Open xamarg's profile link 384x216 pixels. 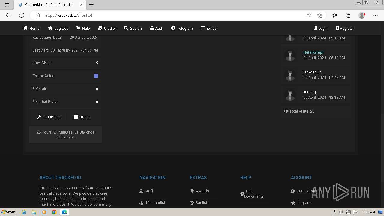pyautogui.click(x=309, y=92)
